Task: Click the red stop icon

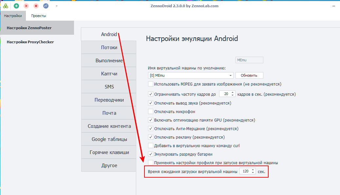Action: (36, 6)
